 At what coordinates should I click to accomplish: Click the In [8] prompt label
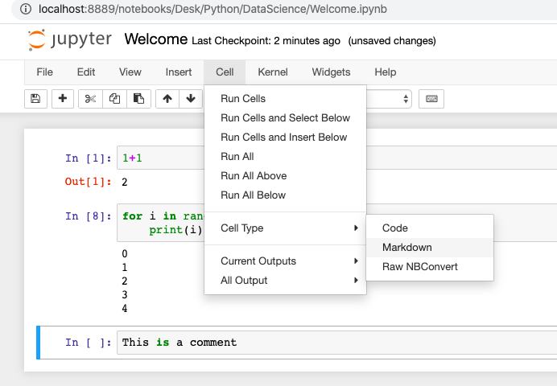click(88, 216)
